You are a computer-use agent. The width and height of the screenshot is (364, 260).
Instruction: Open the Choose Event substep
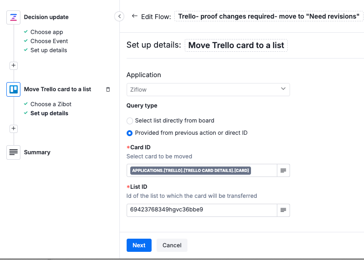pos(49,41)
